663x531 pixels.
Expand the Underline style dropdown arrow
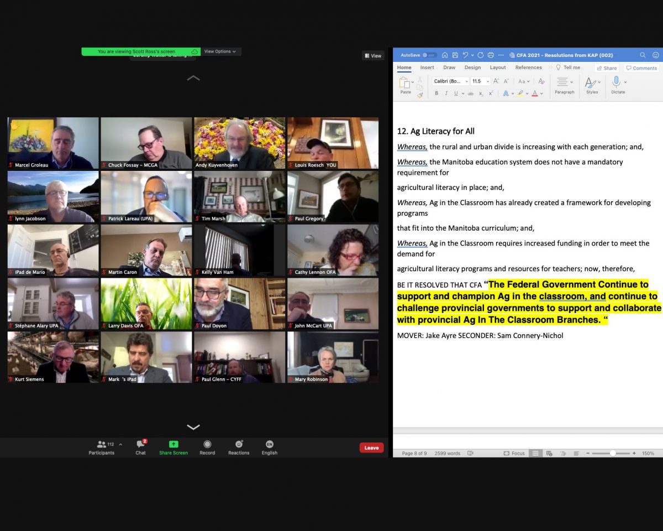click(x=462, y=93)
